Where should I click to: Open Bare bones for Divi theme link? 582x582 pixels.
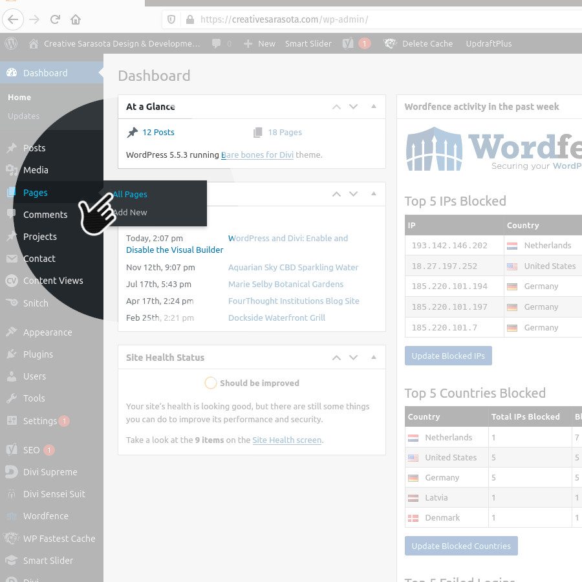257,155
